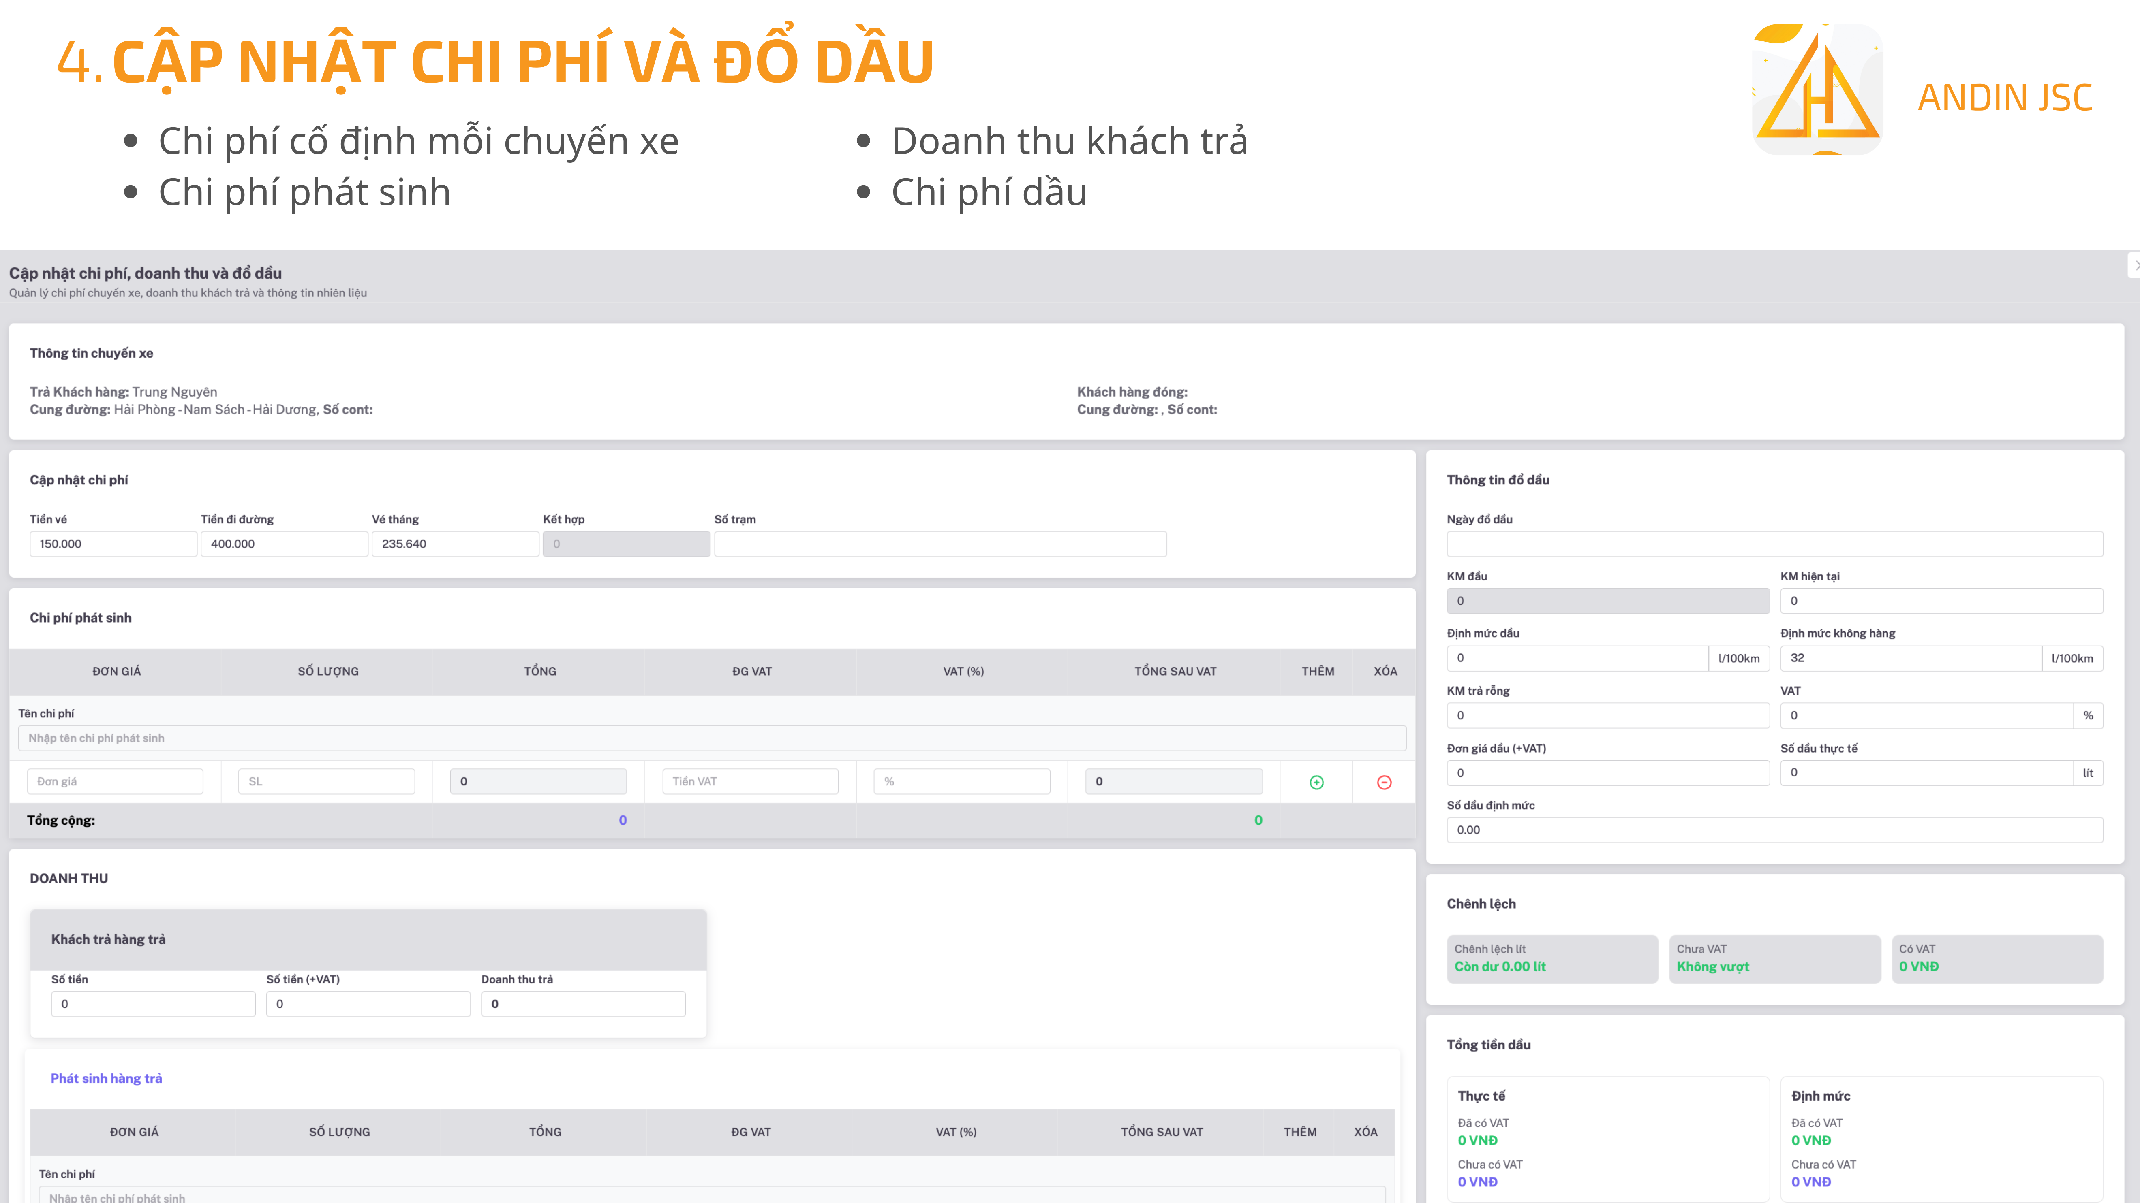Edit the Định mức không hàng field showing 32
The image size is (2140, 1203).
pos(1911,658)
